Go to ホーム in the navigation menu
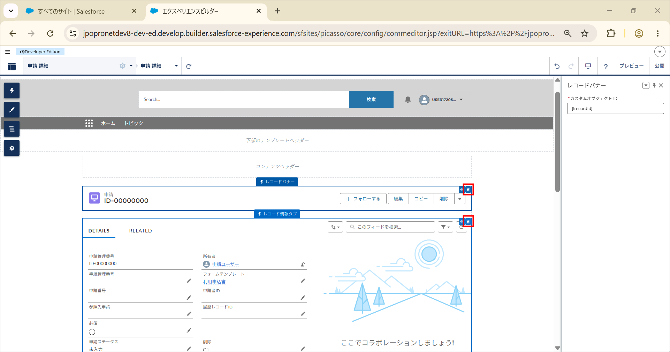The image size is (670, 352). click(x=108, y=123)
